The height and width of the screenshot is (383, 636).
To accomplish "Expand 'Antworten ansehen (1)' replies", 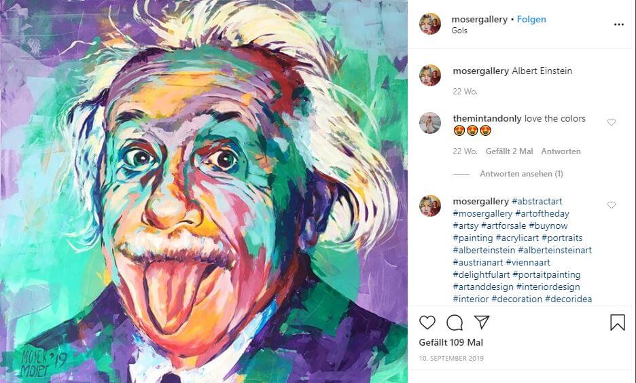I will (520, 174).
